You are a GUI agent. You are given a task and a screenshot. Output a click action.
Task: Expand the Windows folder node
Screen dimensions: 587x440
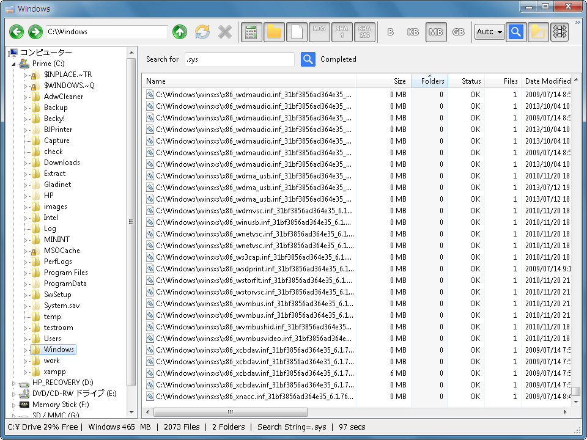(26, 350)
